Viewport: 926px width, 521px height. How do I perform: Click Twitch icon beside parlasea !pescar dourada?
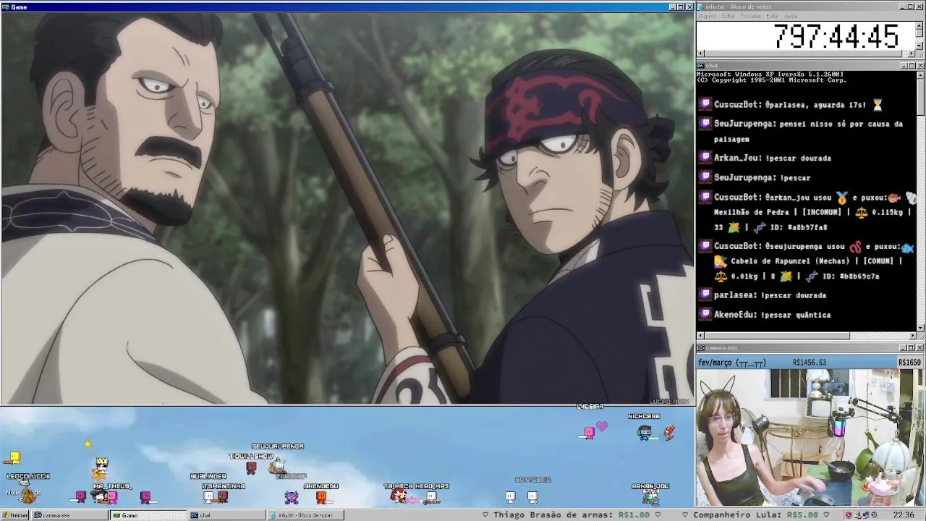[705, 295]
